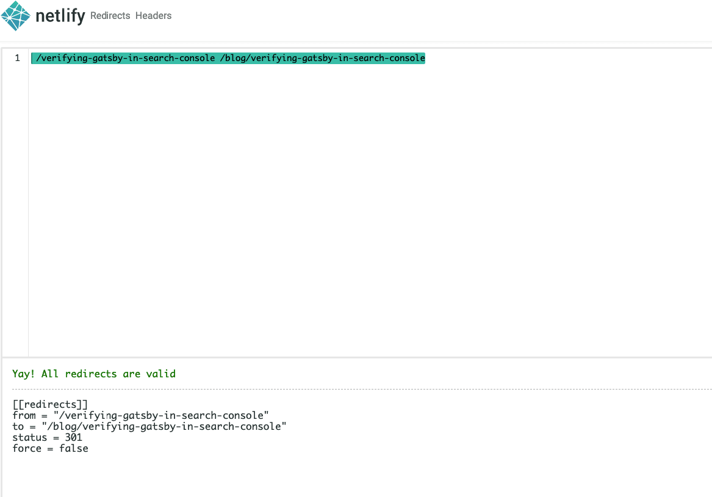Click the [[redirects]] output header line
The image size is (712, 497).
pos(50,404)
